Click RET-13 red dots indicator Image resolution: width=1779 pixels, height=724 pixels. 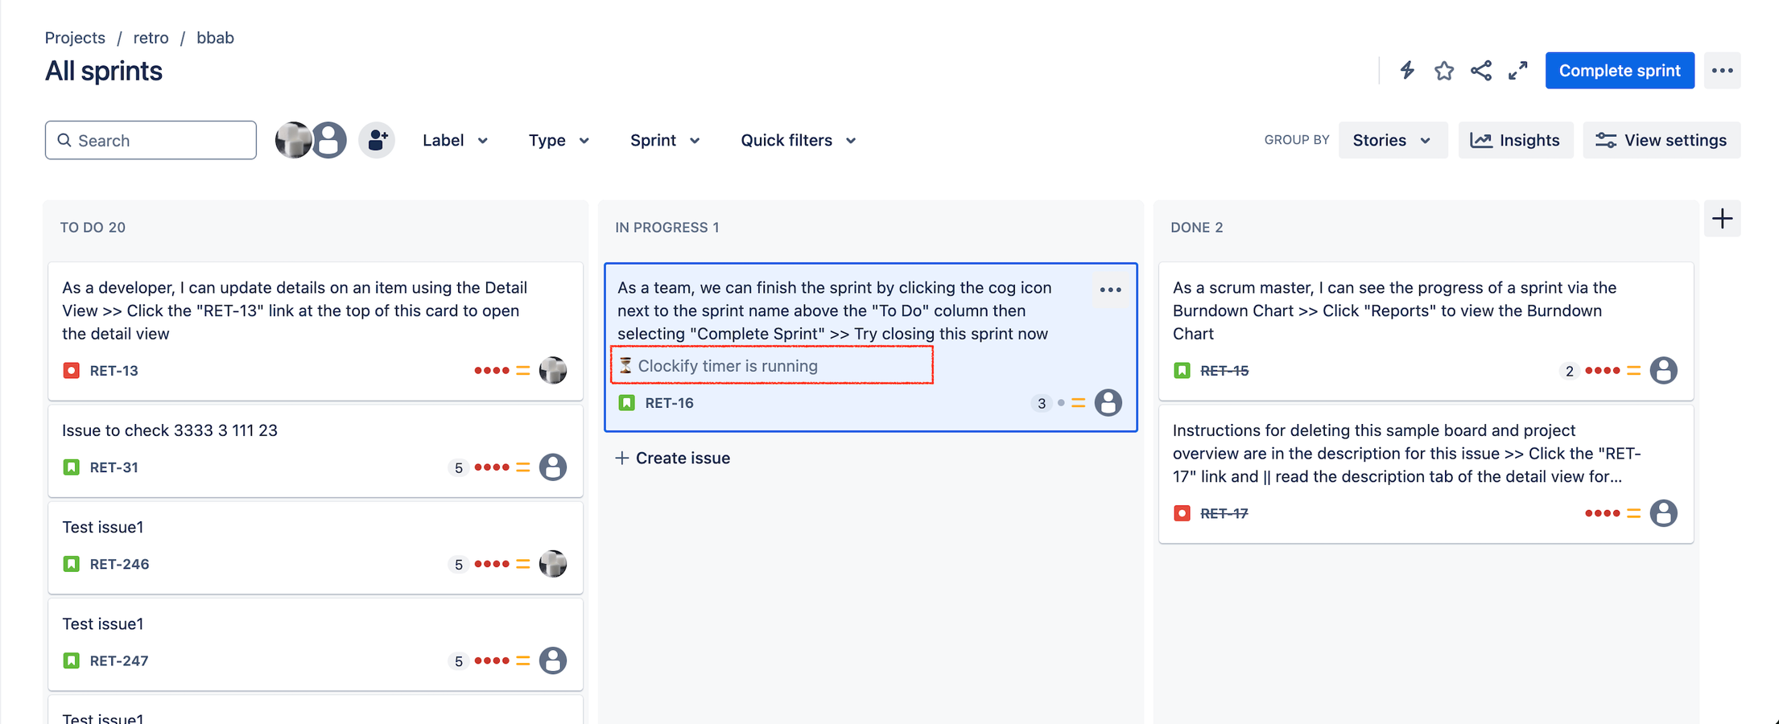(x=492, y=371)
